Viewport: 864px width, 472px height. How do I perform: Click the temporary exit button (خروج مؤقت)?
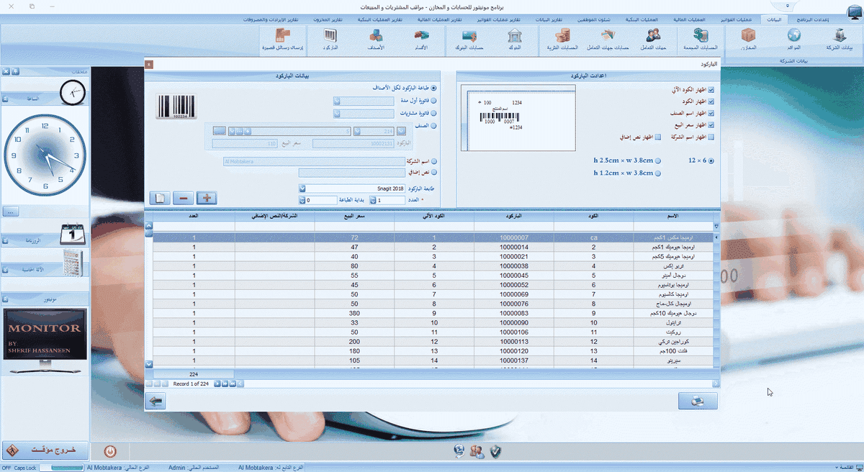(x=45, y=450)
